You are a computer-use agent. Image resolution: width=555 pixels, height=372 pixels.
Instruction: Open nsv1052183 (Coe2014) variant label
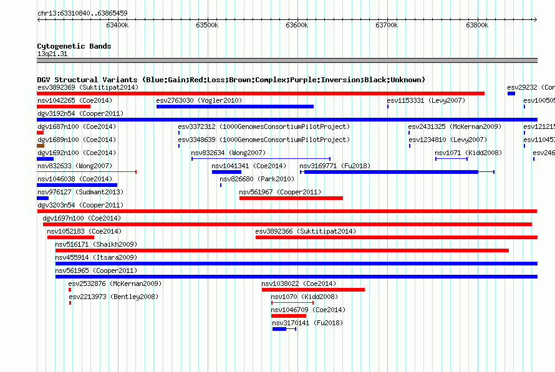(x=84, y=231)
